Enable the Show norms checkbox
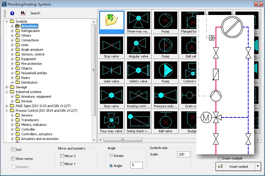This screenshot has height=176, width=265. 13,158
